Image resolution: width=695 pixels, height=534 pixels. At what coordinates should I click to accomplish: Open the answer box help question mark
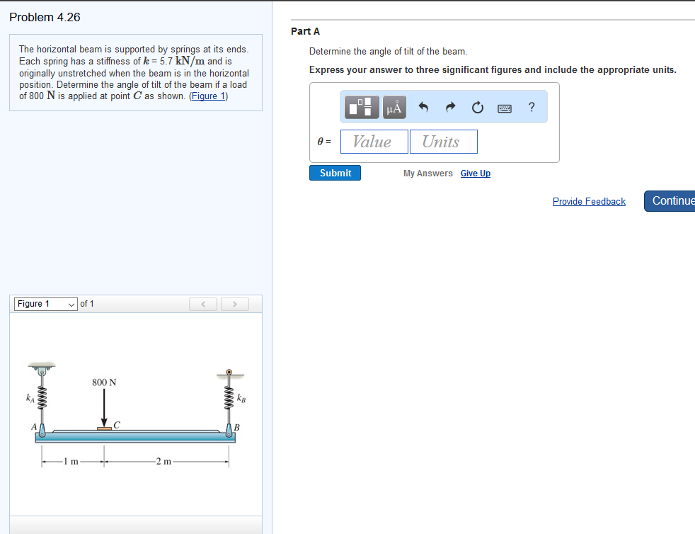pos(532,108)
